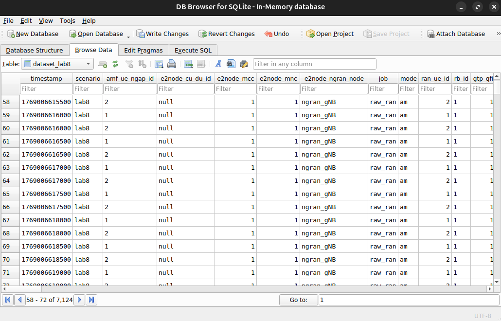
Task: Click the find in table binoculars icon
Action: pos(231,64)
